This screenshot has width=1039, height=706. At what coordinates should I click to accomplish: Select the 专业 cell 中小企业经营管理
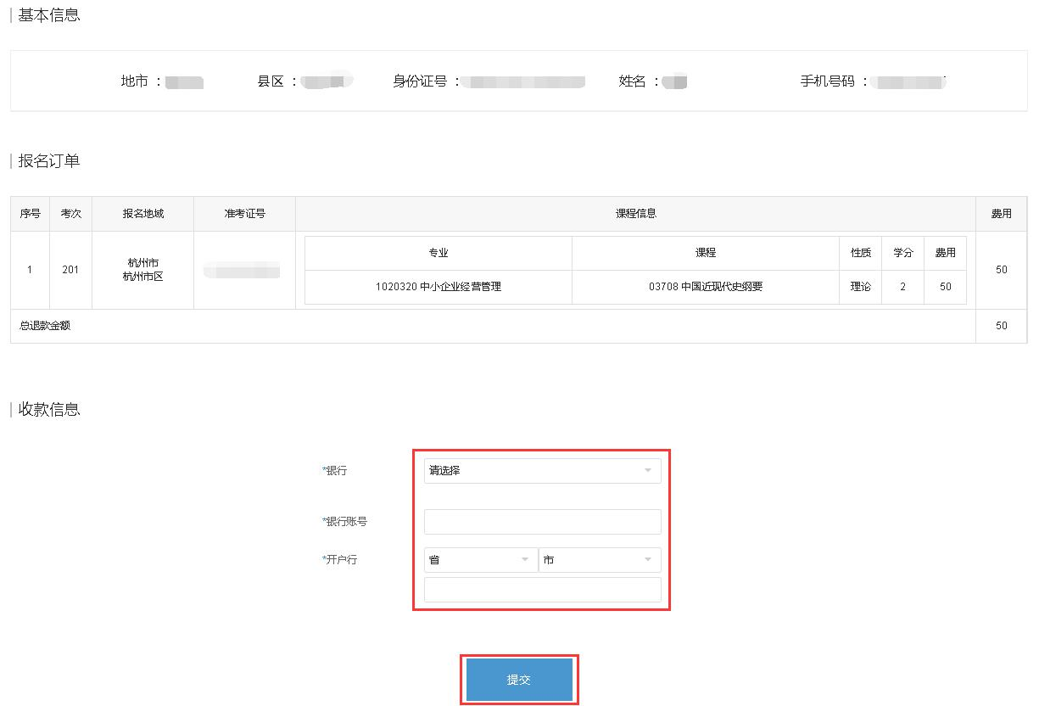(x=438, y=287)
